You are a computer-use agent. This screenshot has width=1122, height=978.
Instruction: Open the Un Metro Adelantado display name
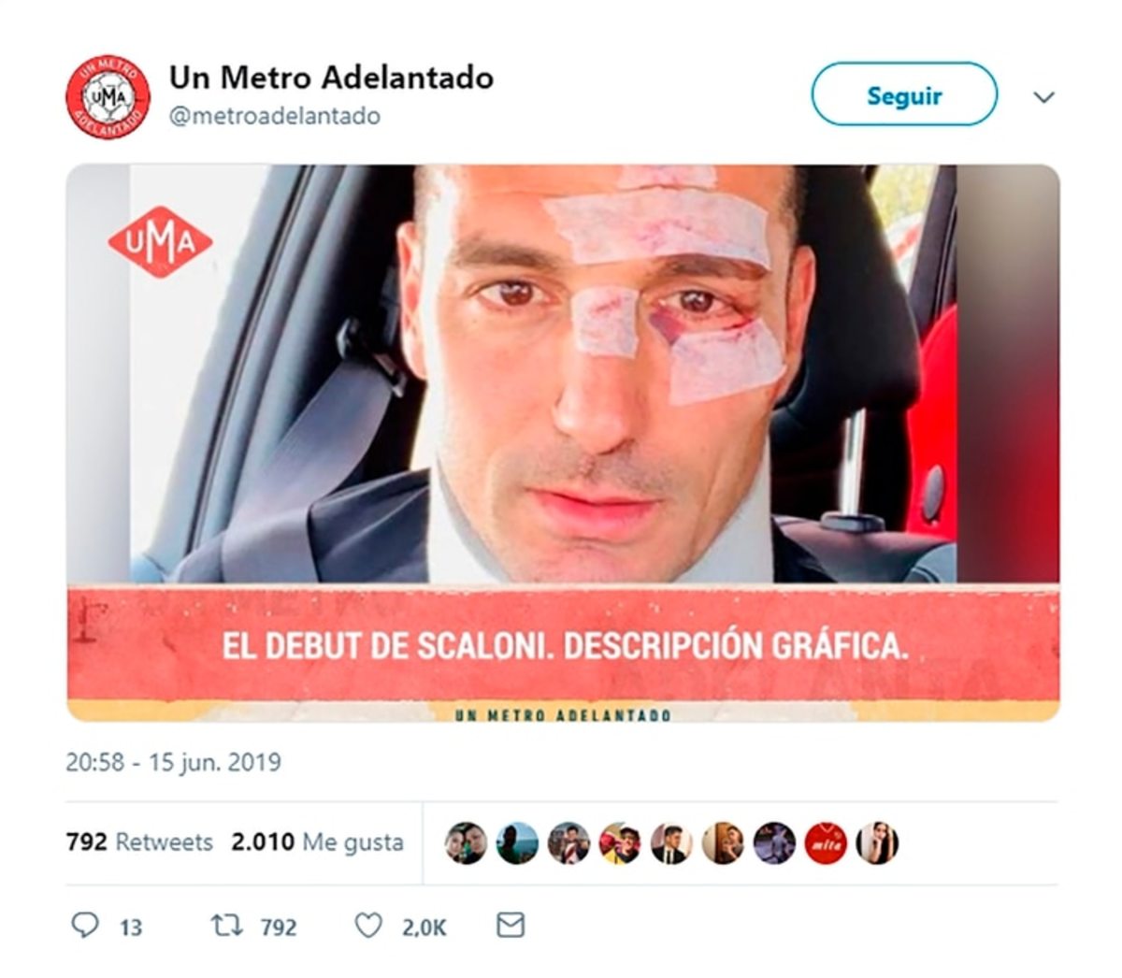pos(331,77)
